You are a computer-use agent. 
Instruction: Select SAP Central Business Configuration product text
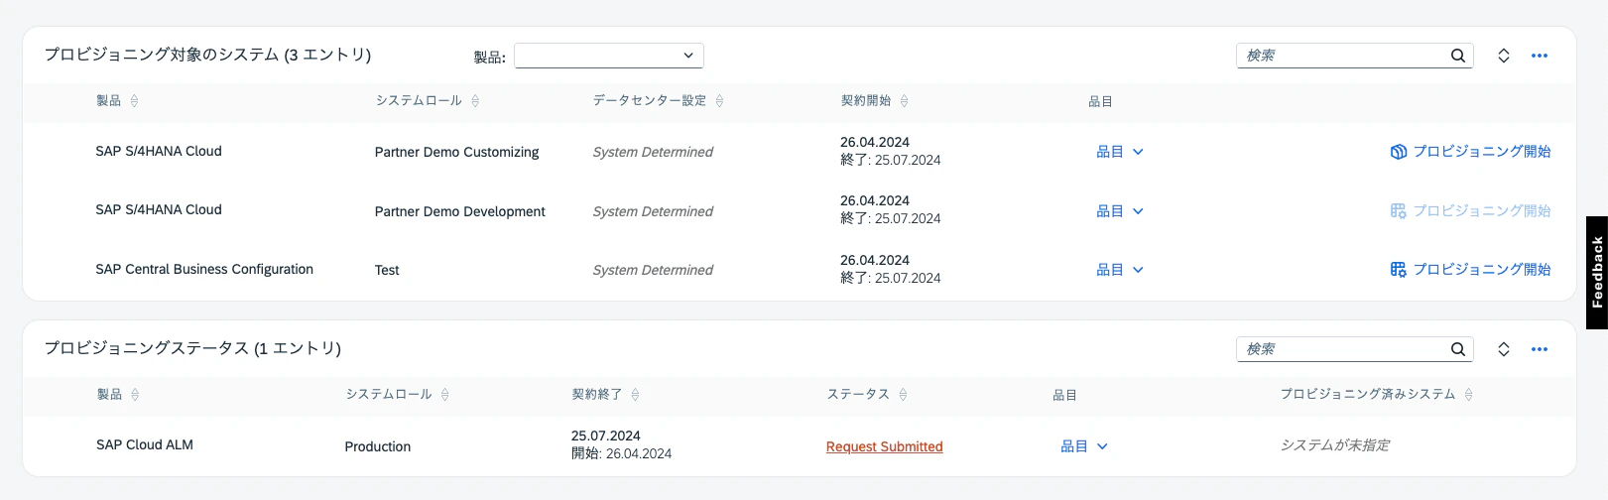(204, 269)
